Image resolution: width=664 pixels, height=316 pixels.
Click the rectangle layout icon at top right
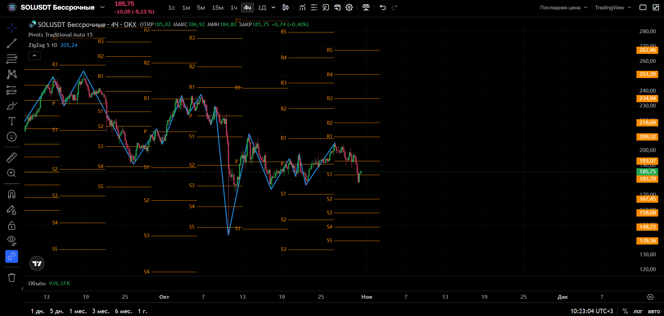pyautogui.click(x=643, y=8)
